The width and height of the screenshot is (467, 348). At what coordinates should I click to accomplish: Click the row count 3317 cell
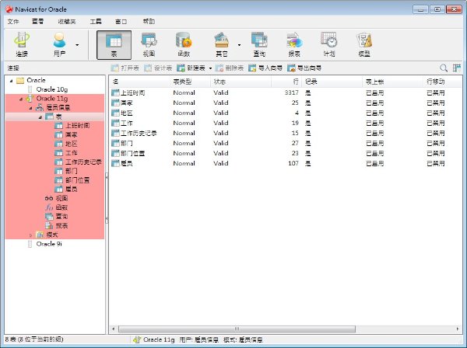pyautogui.click(x=291, y=92)
